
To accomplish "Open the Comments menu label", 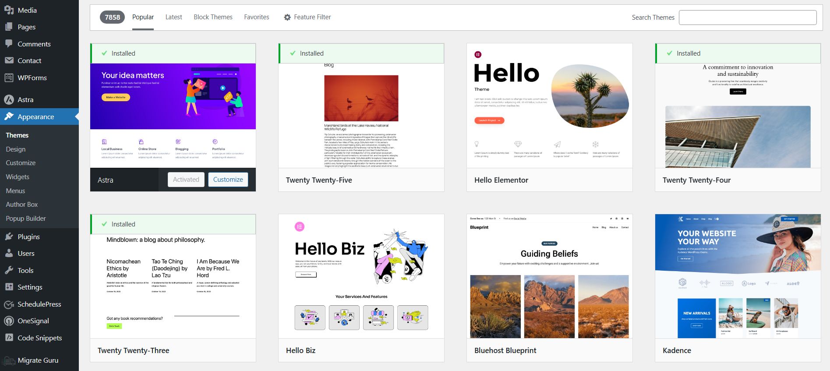I will pyautogui.click(x=34, y=44).
